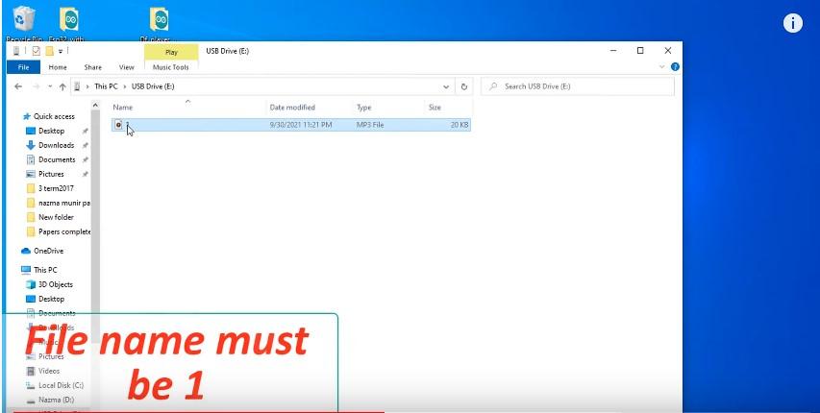
Task: Open the File menu tab
Action: [x=23, y=67]
